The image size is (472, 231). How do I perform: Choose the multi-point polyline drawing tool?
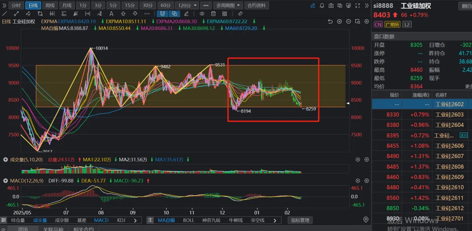(28, 14)
